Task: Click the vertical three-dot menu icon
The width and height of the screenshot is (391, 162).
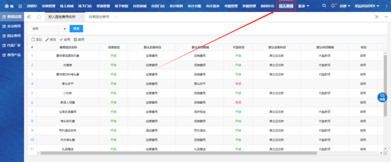Action: point(386,6)
